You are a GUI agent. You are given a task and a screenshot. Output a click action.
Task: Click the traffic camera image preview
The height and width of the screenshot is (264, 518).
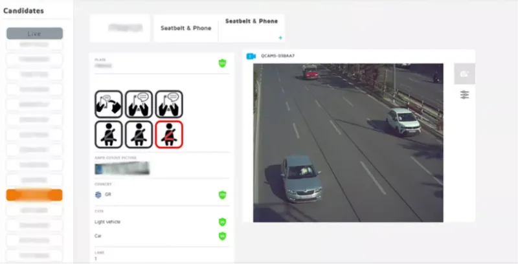coord(348,142)
